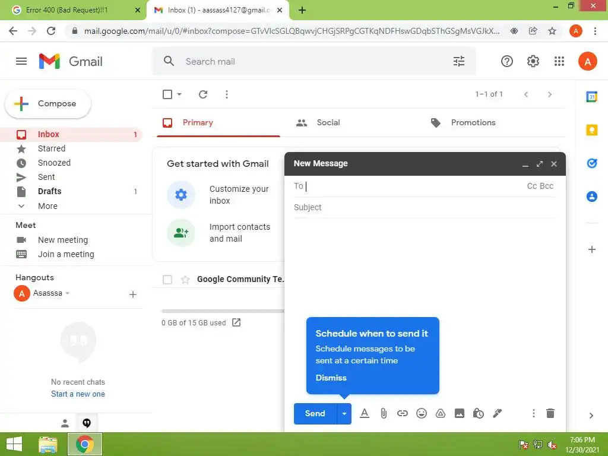
Task: Insert files using Google Drive icon
Action: [441, 413]
